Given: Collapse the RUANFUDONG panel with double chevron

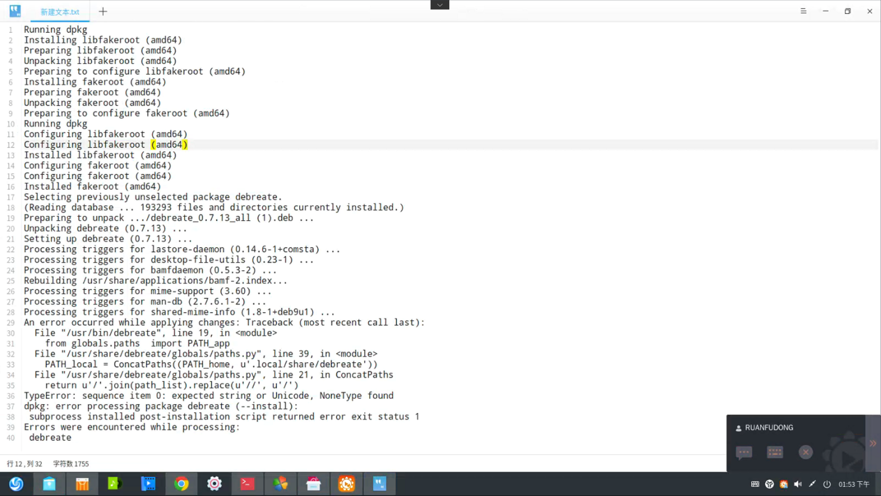Looking at the screenshot, I should click(873, 443).
